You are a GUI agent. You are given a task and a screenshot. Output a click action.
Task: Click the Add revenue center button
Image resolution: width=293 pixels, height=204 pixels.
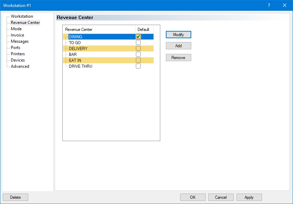coord(178,46)
